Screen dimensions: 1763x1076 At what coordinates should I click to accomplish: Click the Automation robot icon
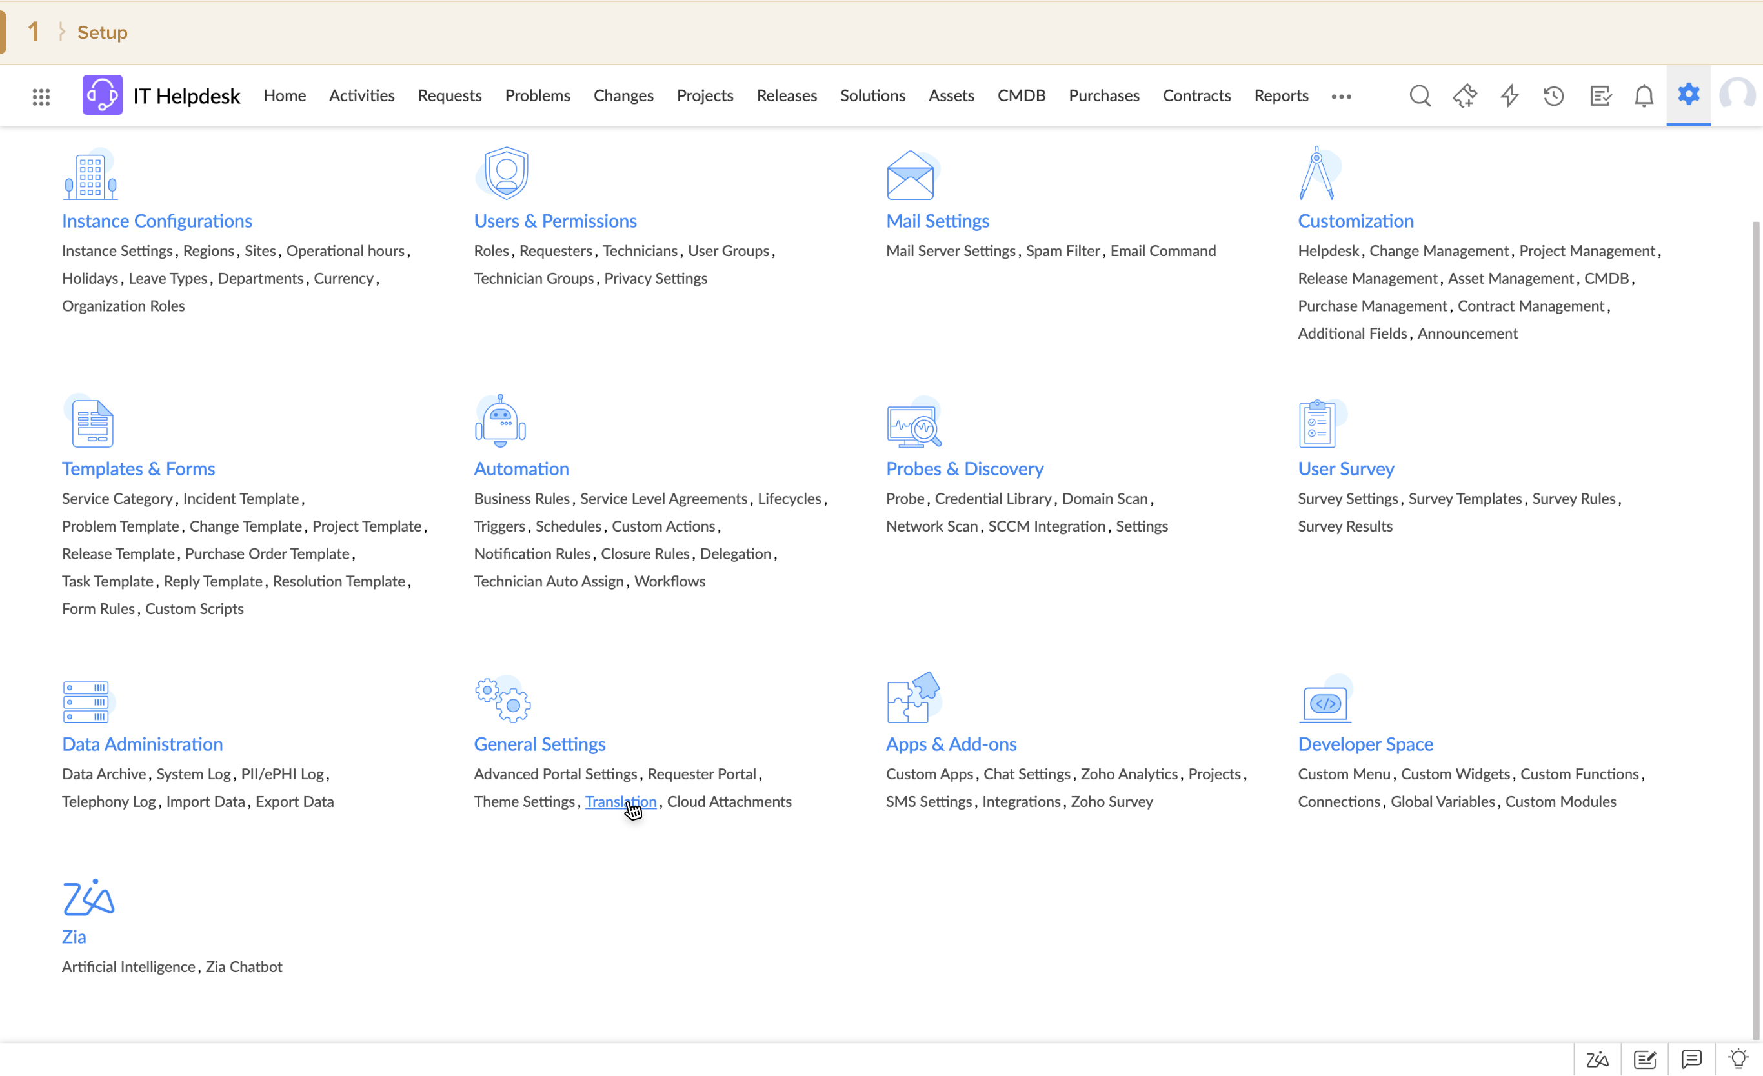coord(501,421)
